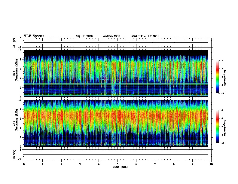This screenshot has width=238, height=184.
Task: Select the date text "Aug.17, 2020"
Action: pos(84,36)
